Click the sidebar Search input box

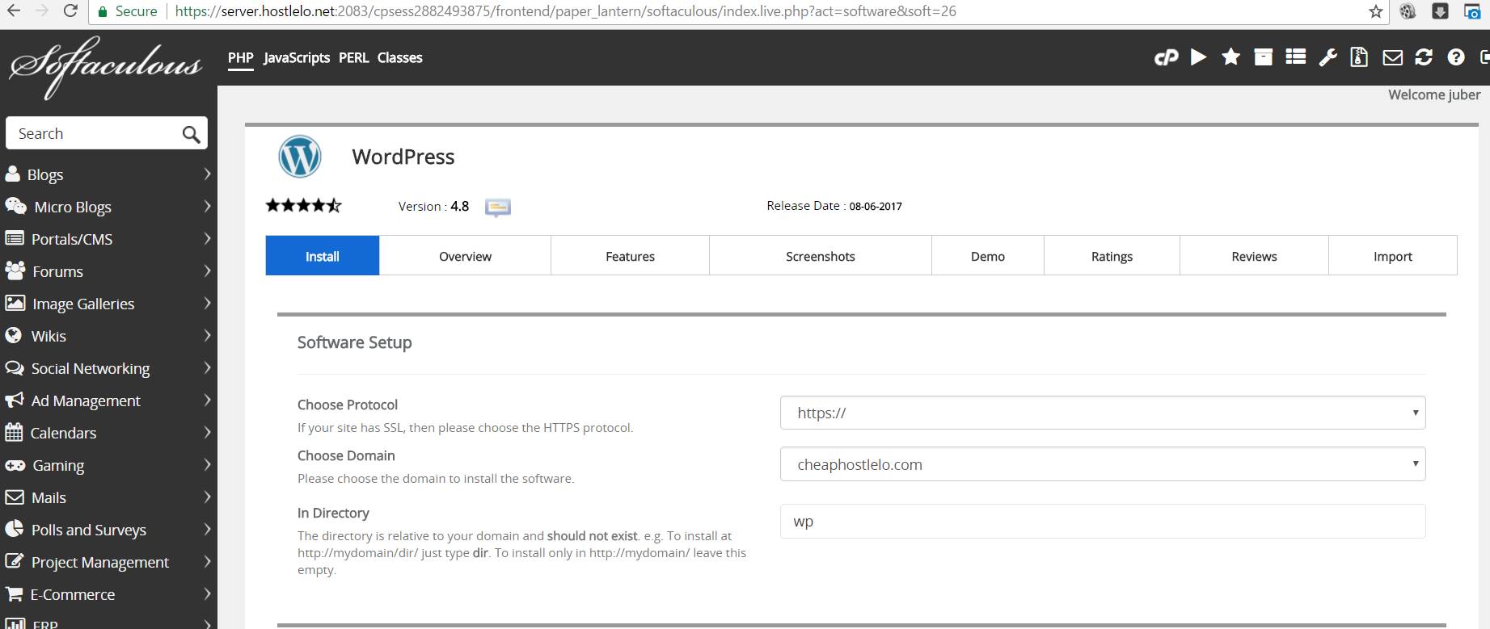point(107,133)
